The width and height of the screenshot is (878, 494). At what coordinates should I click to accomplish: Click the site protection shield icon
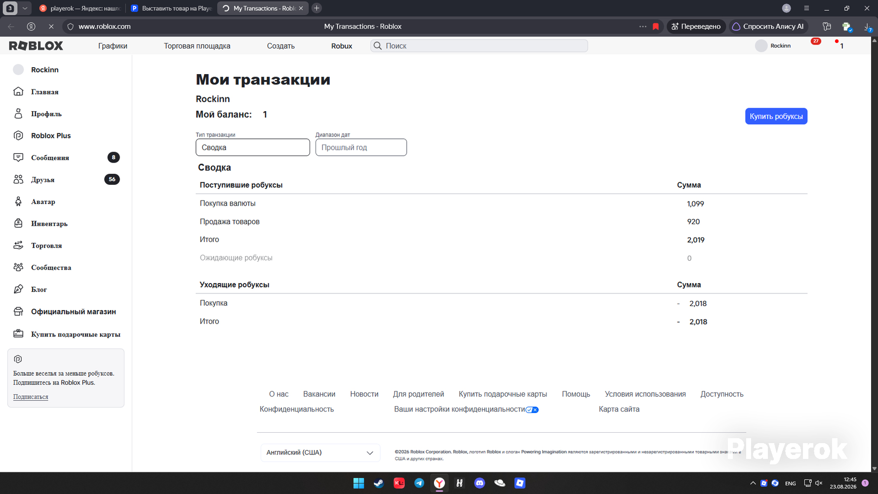coord(70,27)
